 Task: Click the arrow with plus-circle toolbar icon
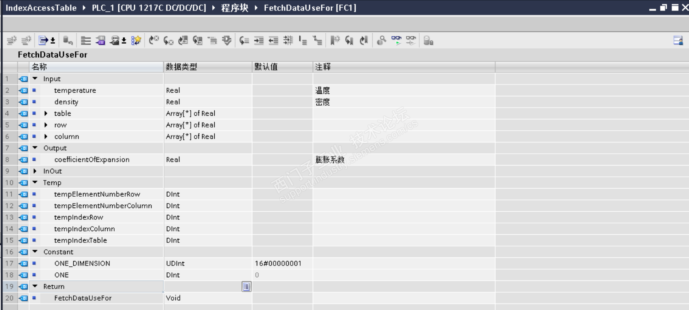(x=154, y=40)
